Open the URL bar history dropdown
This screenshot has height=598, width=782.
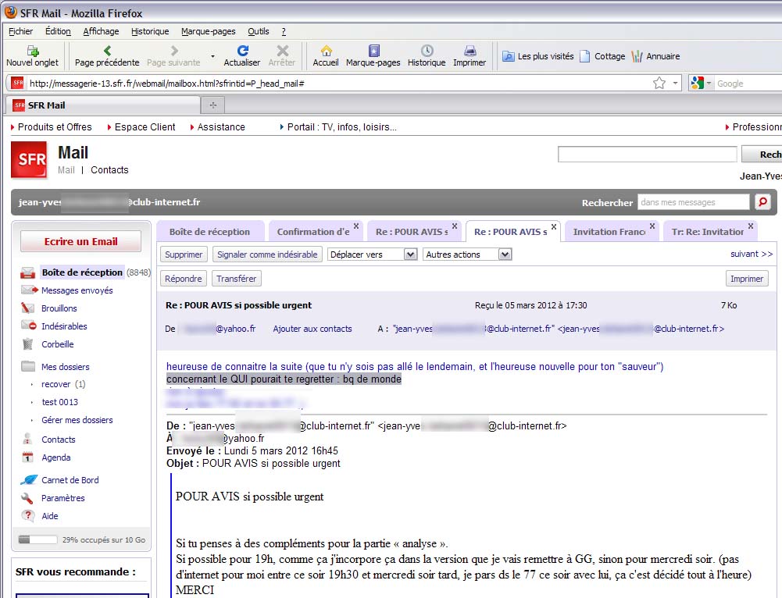(x=675, y=84)
